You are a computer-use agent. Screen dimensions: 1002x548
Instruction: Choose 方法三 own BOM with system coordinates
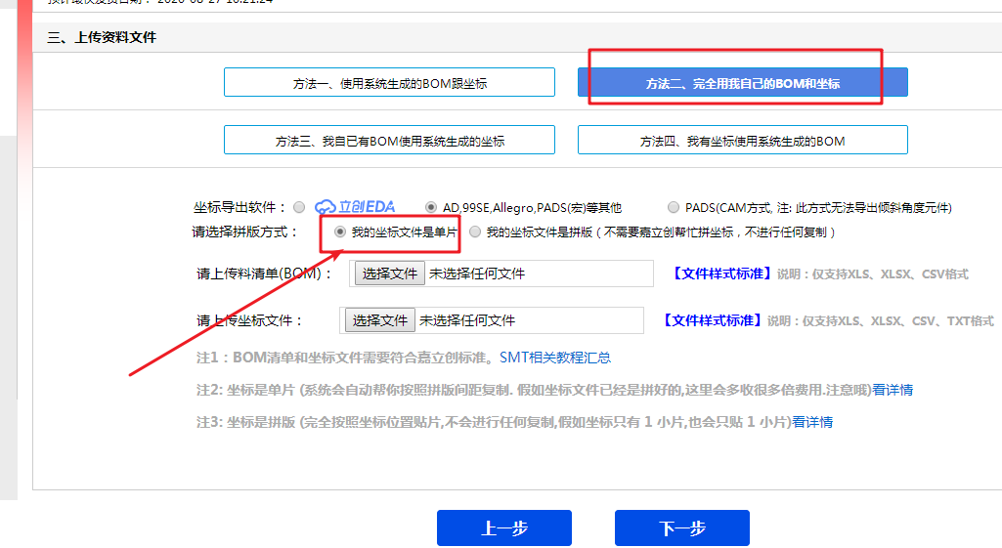pyautogui.click(x=389, y=141)
